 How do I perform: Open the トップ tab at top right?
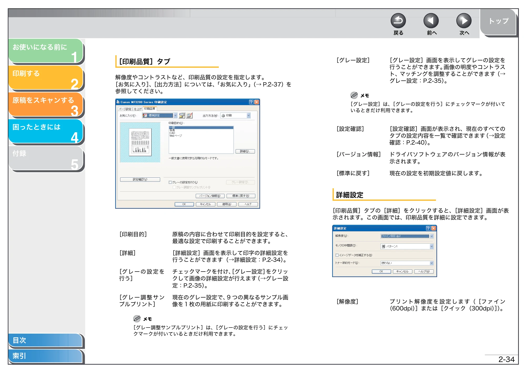[498, 22]
